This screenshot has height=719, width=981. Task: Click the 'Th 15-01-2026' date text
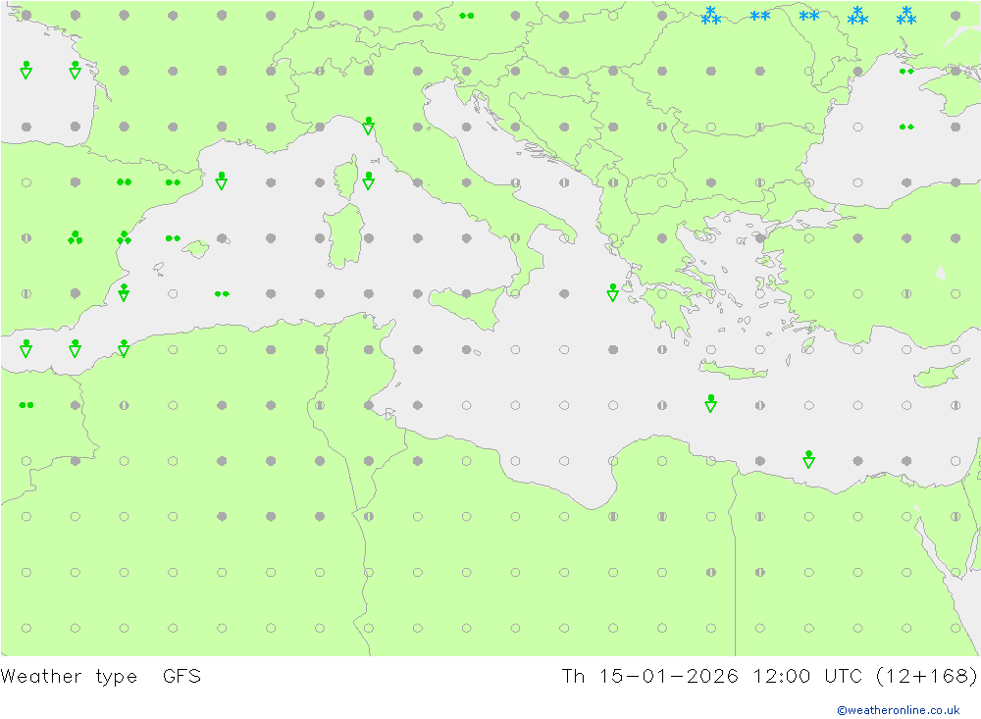650,676
